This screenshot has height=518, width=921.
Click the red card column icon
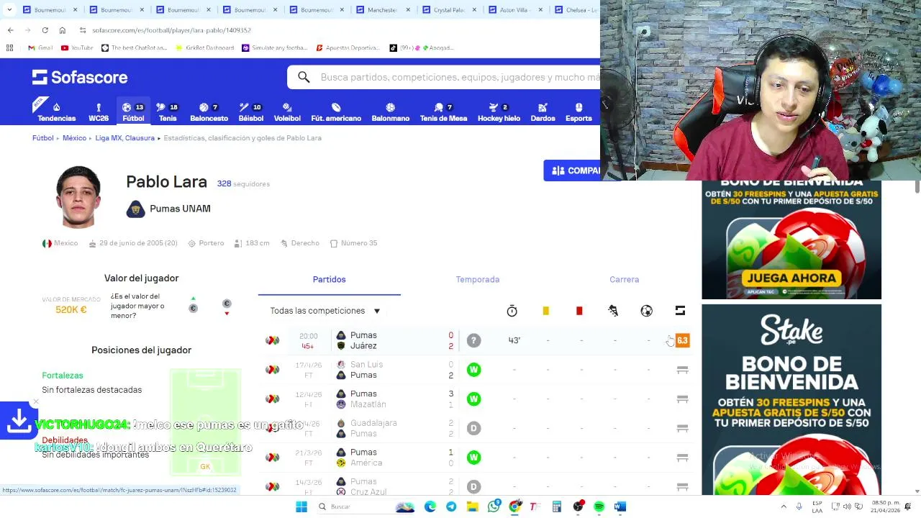579,311
